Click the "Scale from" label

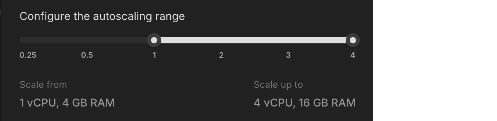43,85
